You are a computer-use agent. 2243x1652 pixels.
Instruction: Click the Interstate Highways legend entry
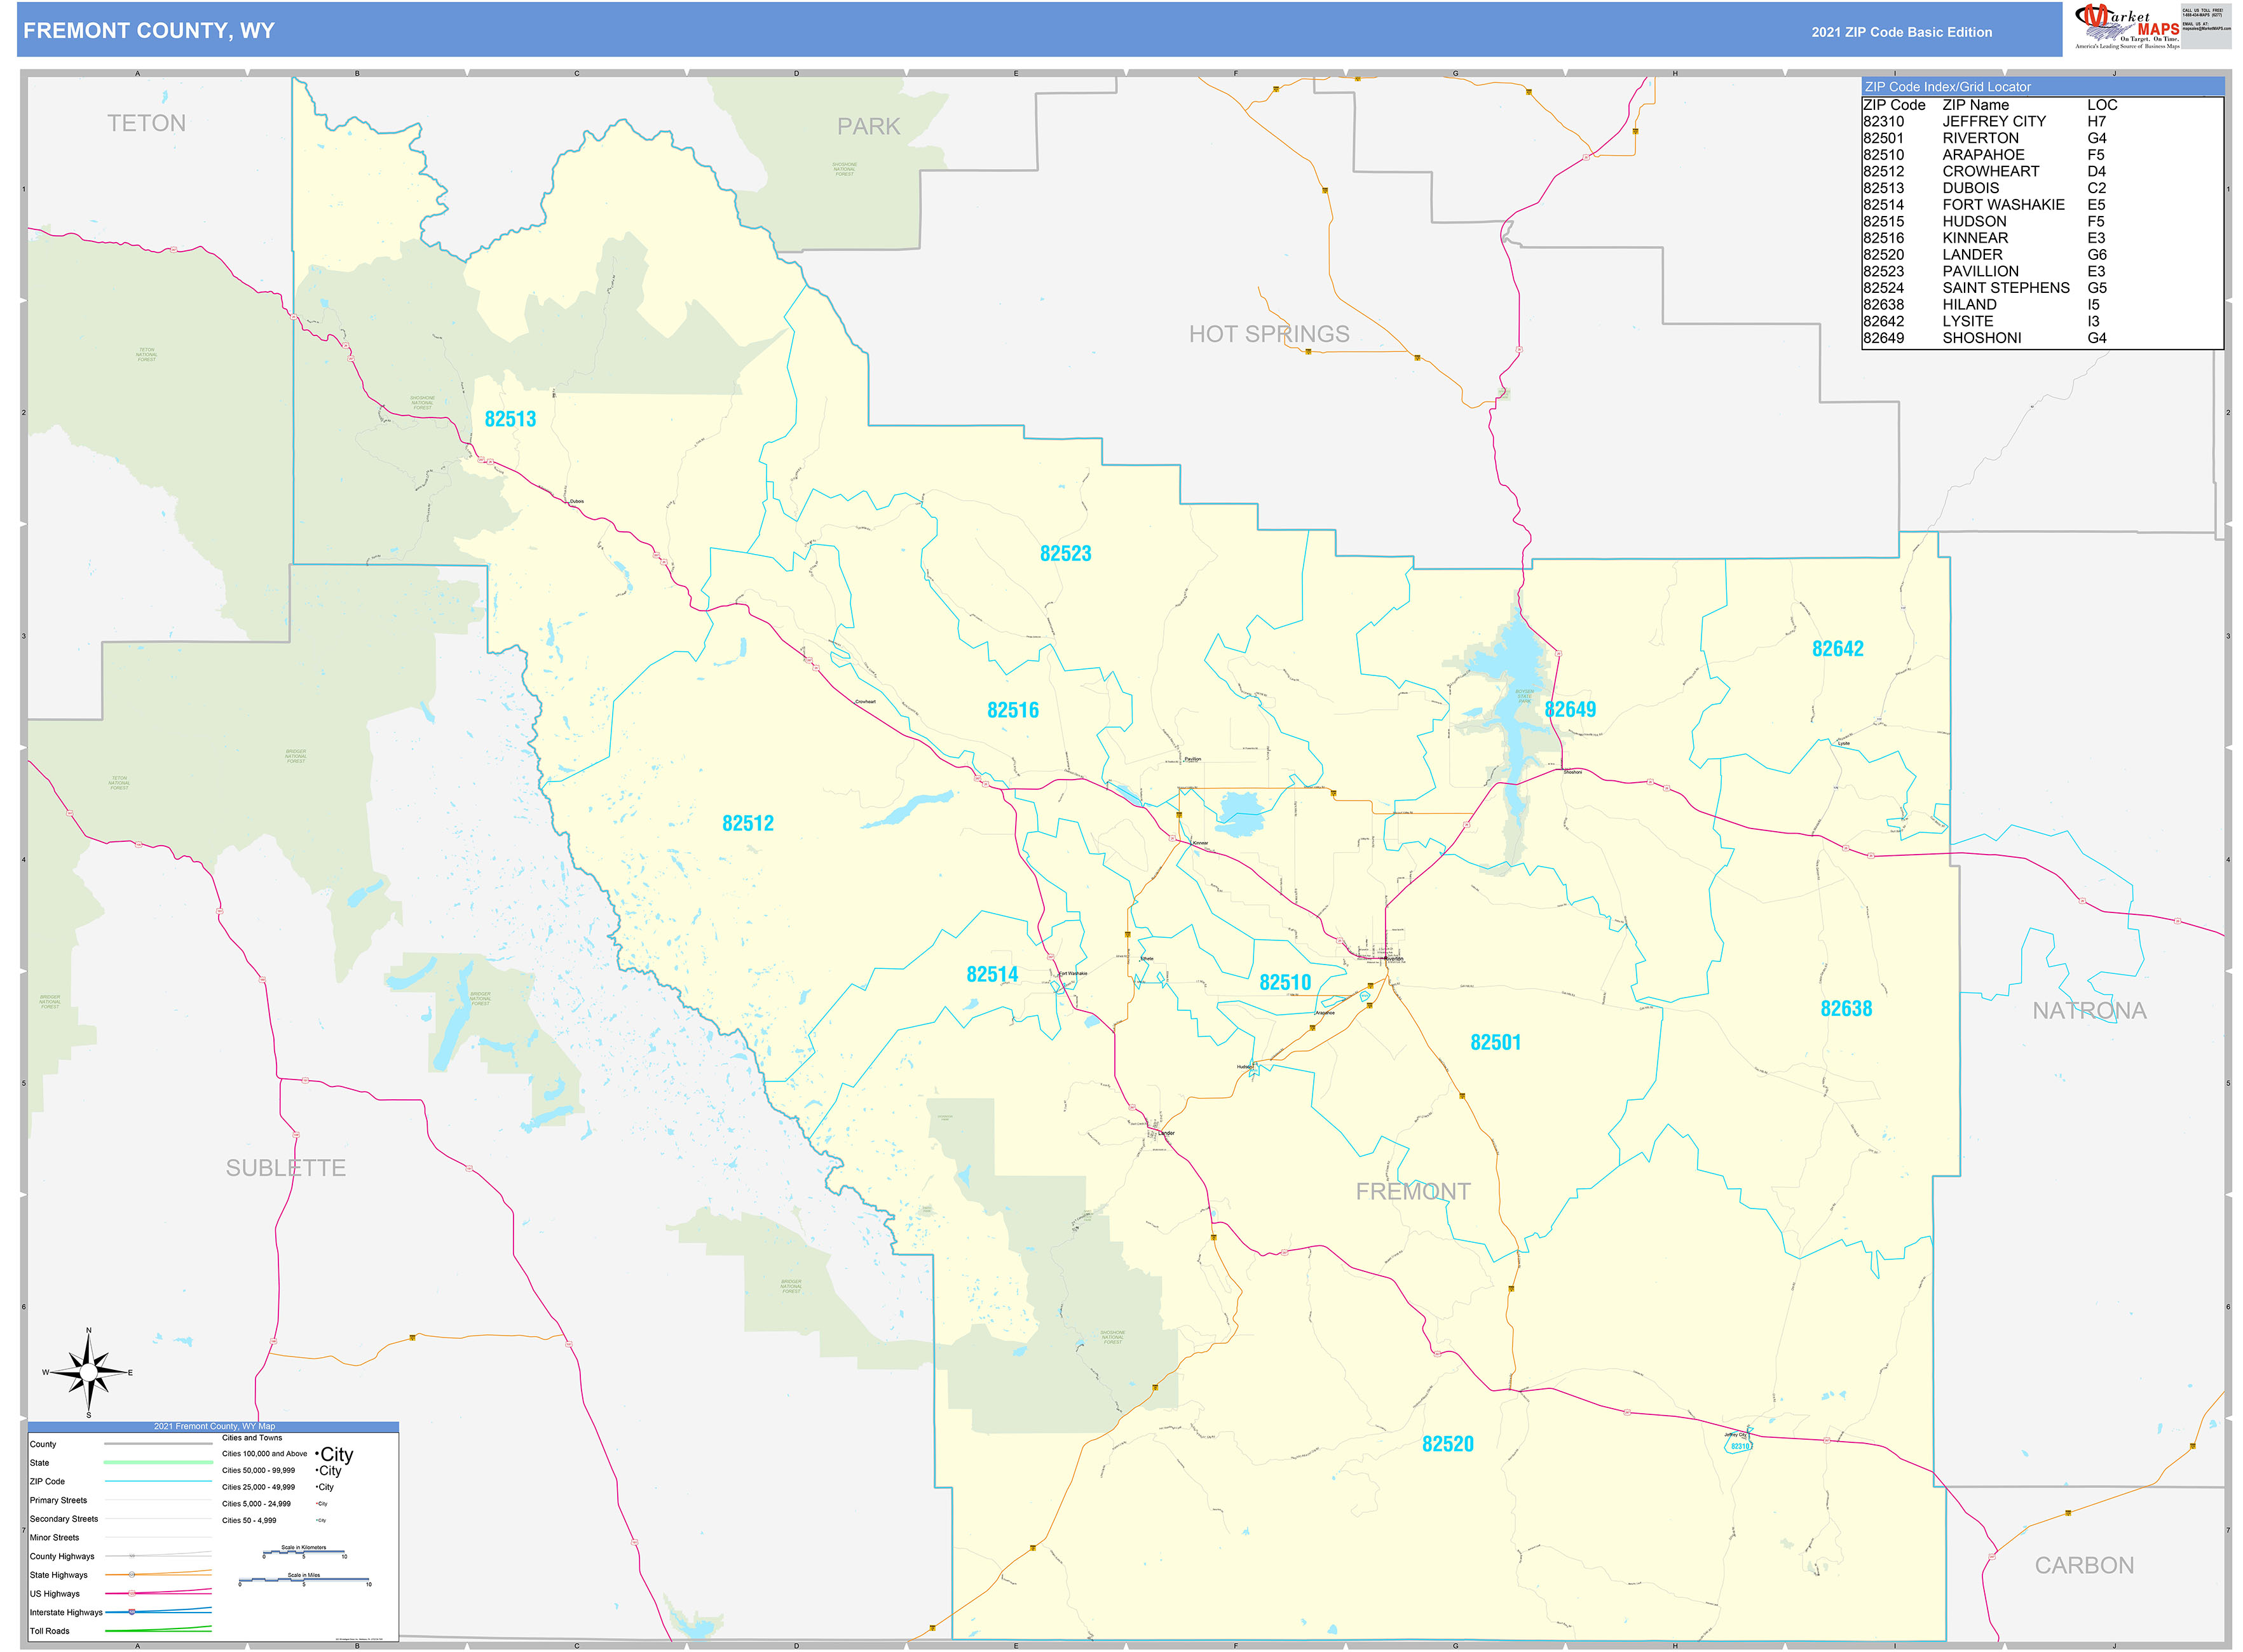[x=66, y=1612]
